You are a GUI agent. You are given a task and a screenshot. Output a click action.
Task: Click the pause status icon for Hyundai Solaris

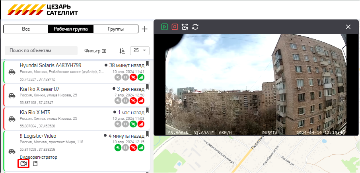point(125,77)
